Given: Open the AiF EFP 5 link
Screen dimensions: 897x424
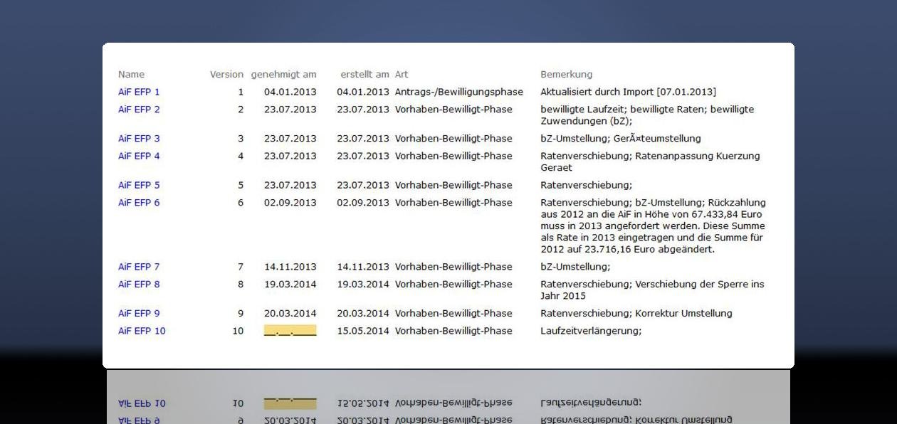Looking at the screenshot, I should (139, 185).
